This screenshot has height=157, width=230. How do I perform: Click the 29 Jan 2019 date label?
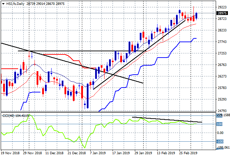coord(143,153)
